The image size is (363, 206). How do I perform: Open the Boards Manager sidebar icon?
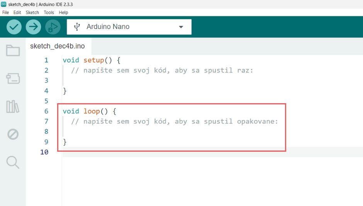pos(13,78)
